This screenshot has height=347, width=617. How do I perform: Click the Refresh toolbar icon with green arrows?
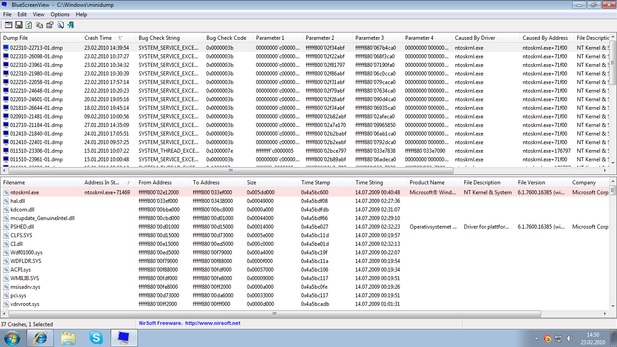[x=29, y=25]
